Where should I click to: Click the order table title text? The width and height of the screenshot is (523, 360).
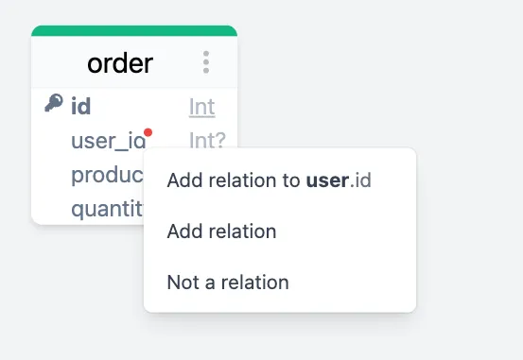tap(120, 63)
